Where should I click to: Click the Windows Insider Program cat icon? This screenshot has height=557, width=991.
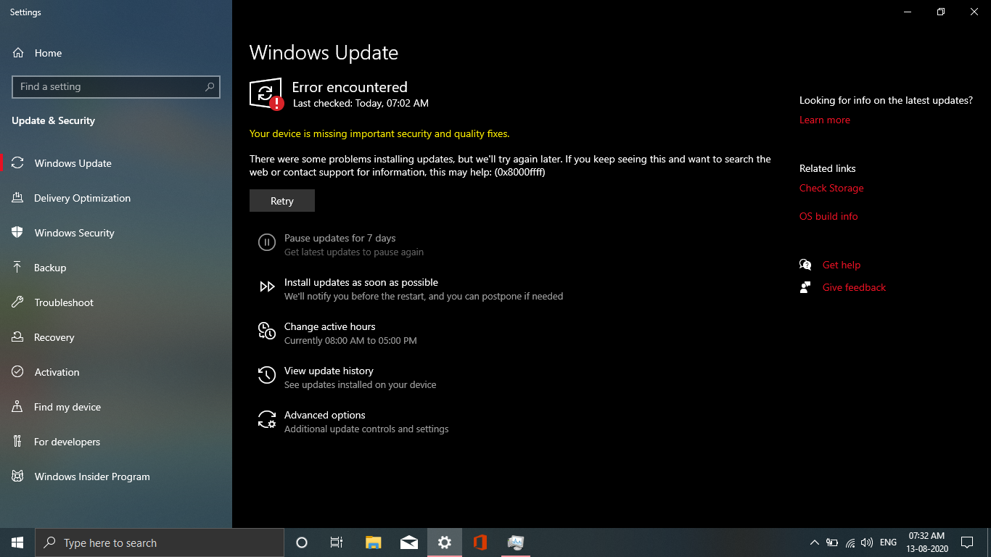[18, 476]
